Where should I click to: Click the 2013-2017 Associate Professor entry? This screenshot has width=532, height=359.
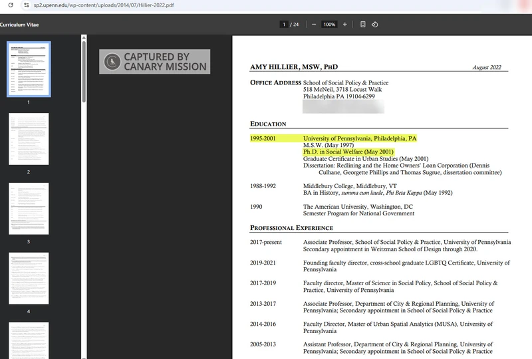tap(398, 307)
